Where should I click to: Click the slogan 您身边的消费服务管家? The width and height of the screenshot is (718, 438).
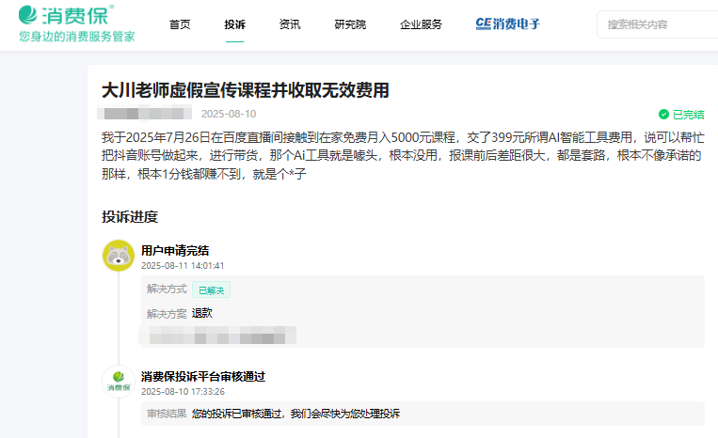click(x=77, y=37)
